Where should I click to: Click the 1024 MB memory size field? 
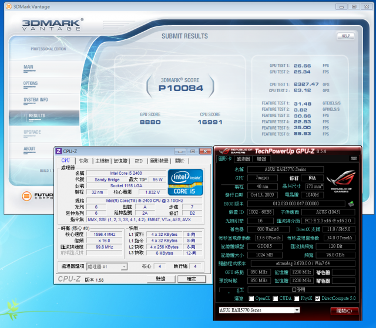pos(265,255)
